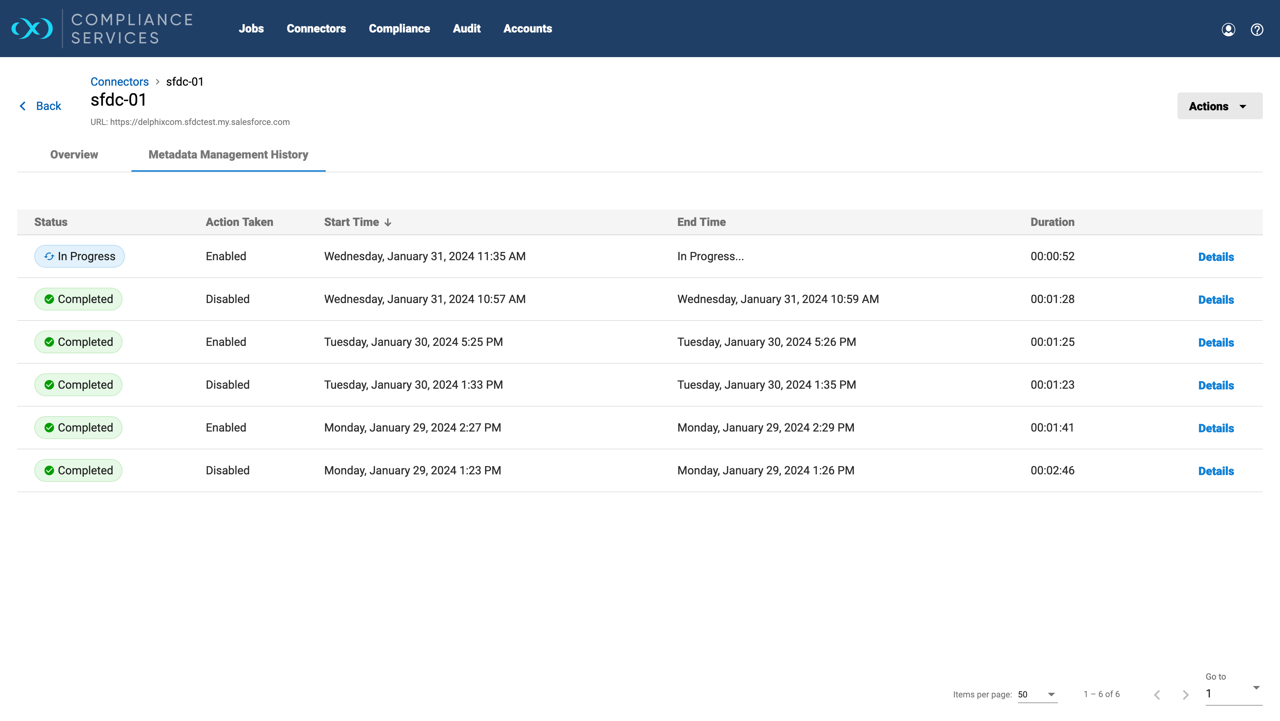Open the Actions dropdown menu
The image size is (1280, 721).
[x=1220, y=106]
